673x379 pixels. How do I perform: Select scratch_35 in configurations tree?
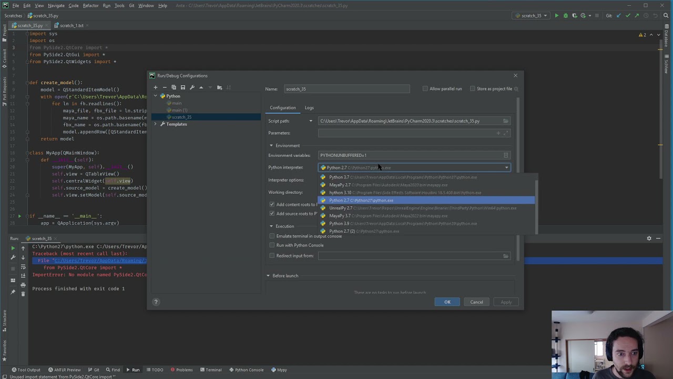[206, 117]
